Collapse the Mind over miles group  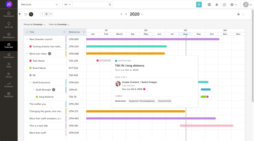(27, 54)
